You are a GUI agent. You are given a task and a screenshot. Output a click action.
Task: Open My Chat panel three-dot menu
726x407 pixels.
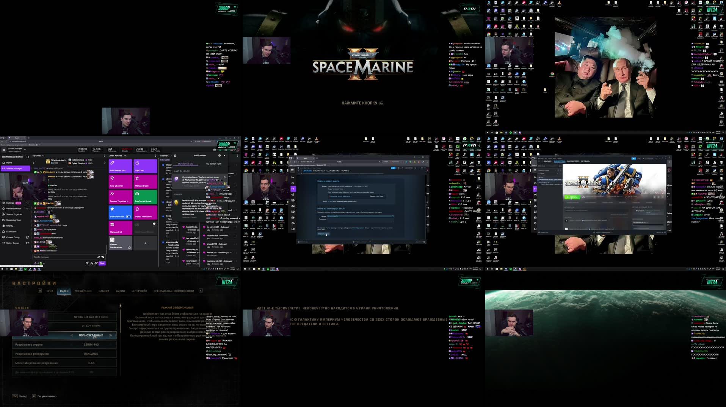104,156
